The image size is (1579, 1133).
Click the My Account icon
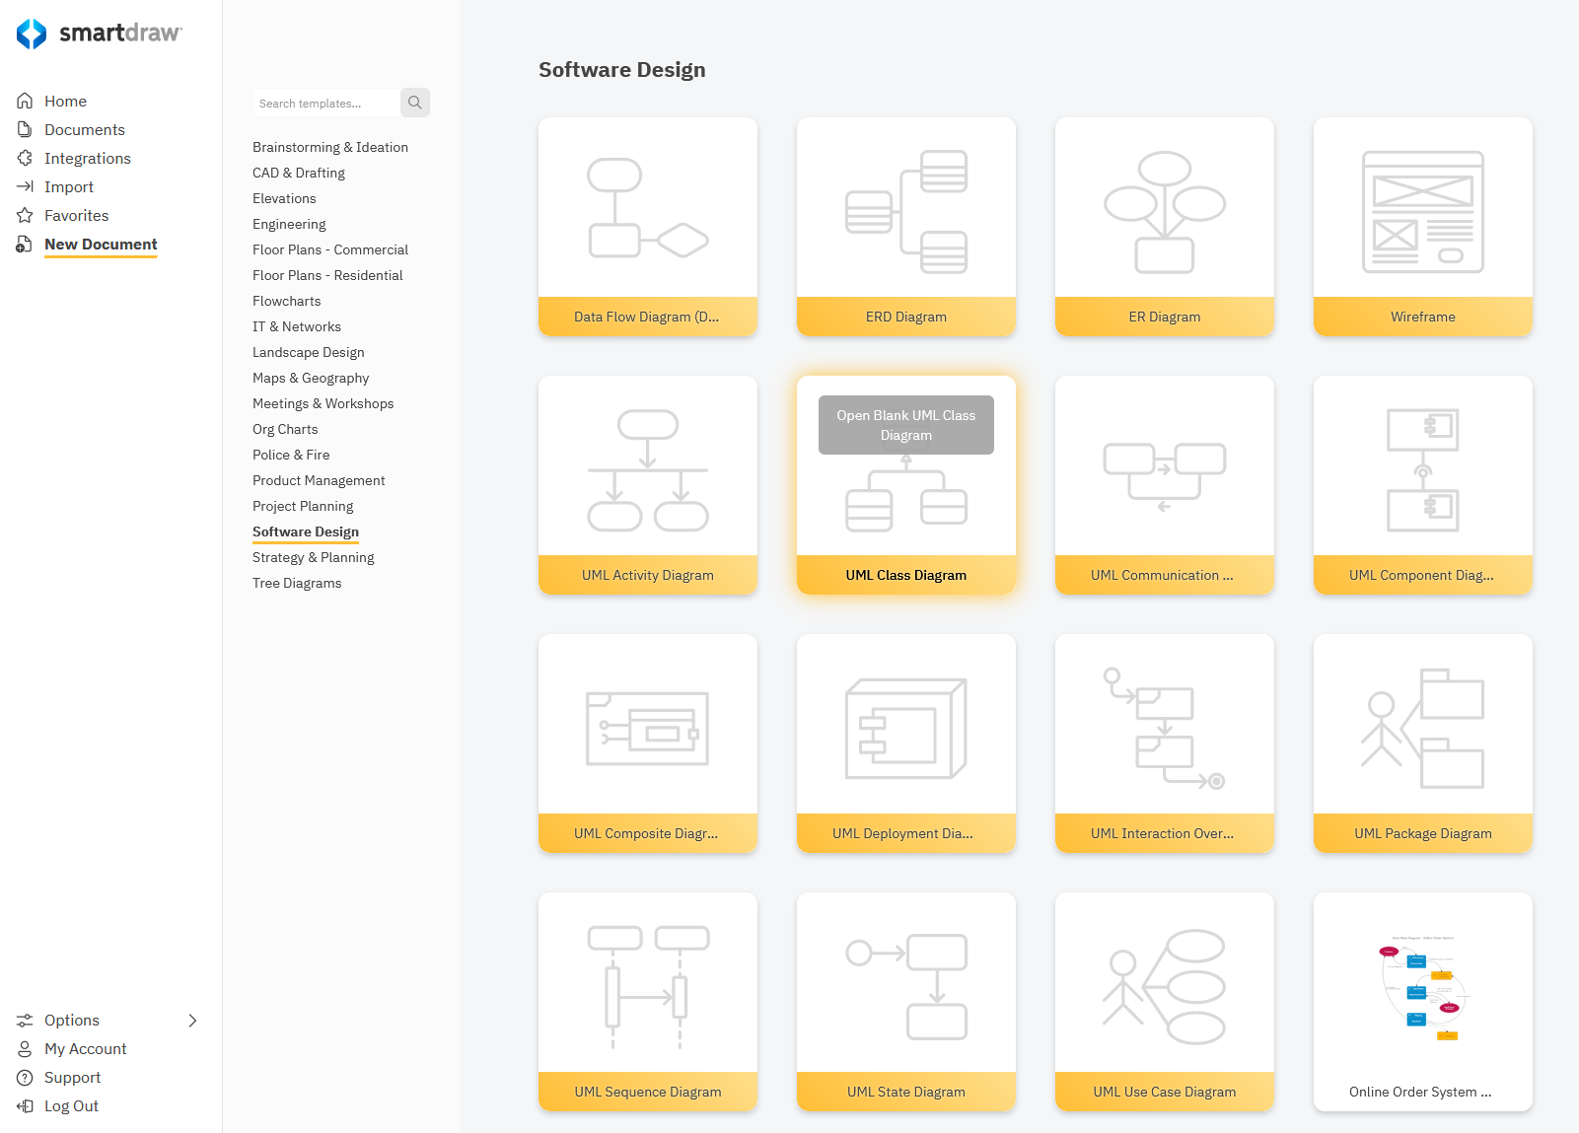click(x=25, y=1048)
